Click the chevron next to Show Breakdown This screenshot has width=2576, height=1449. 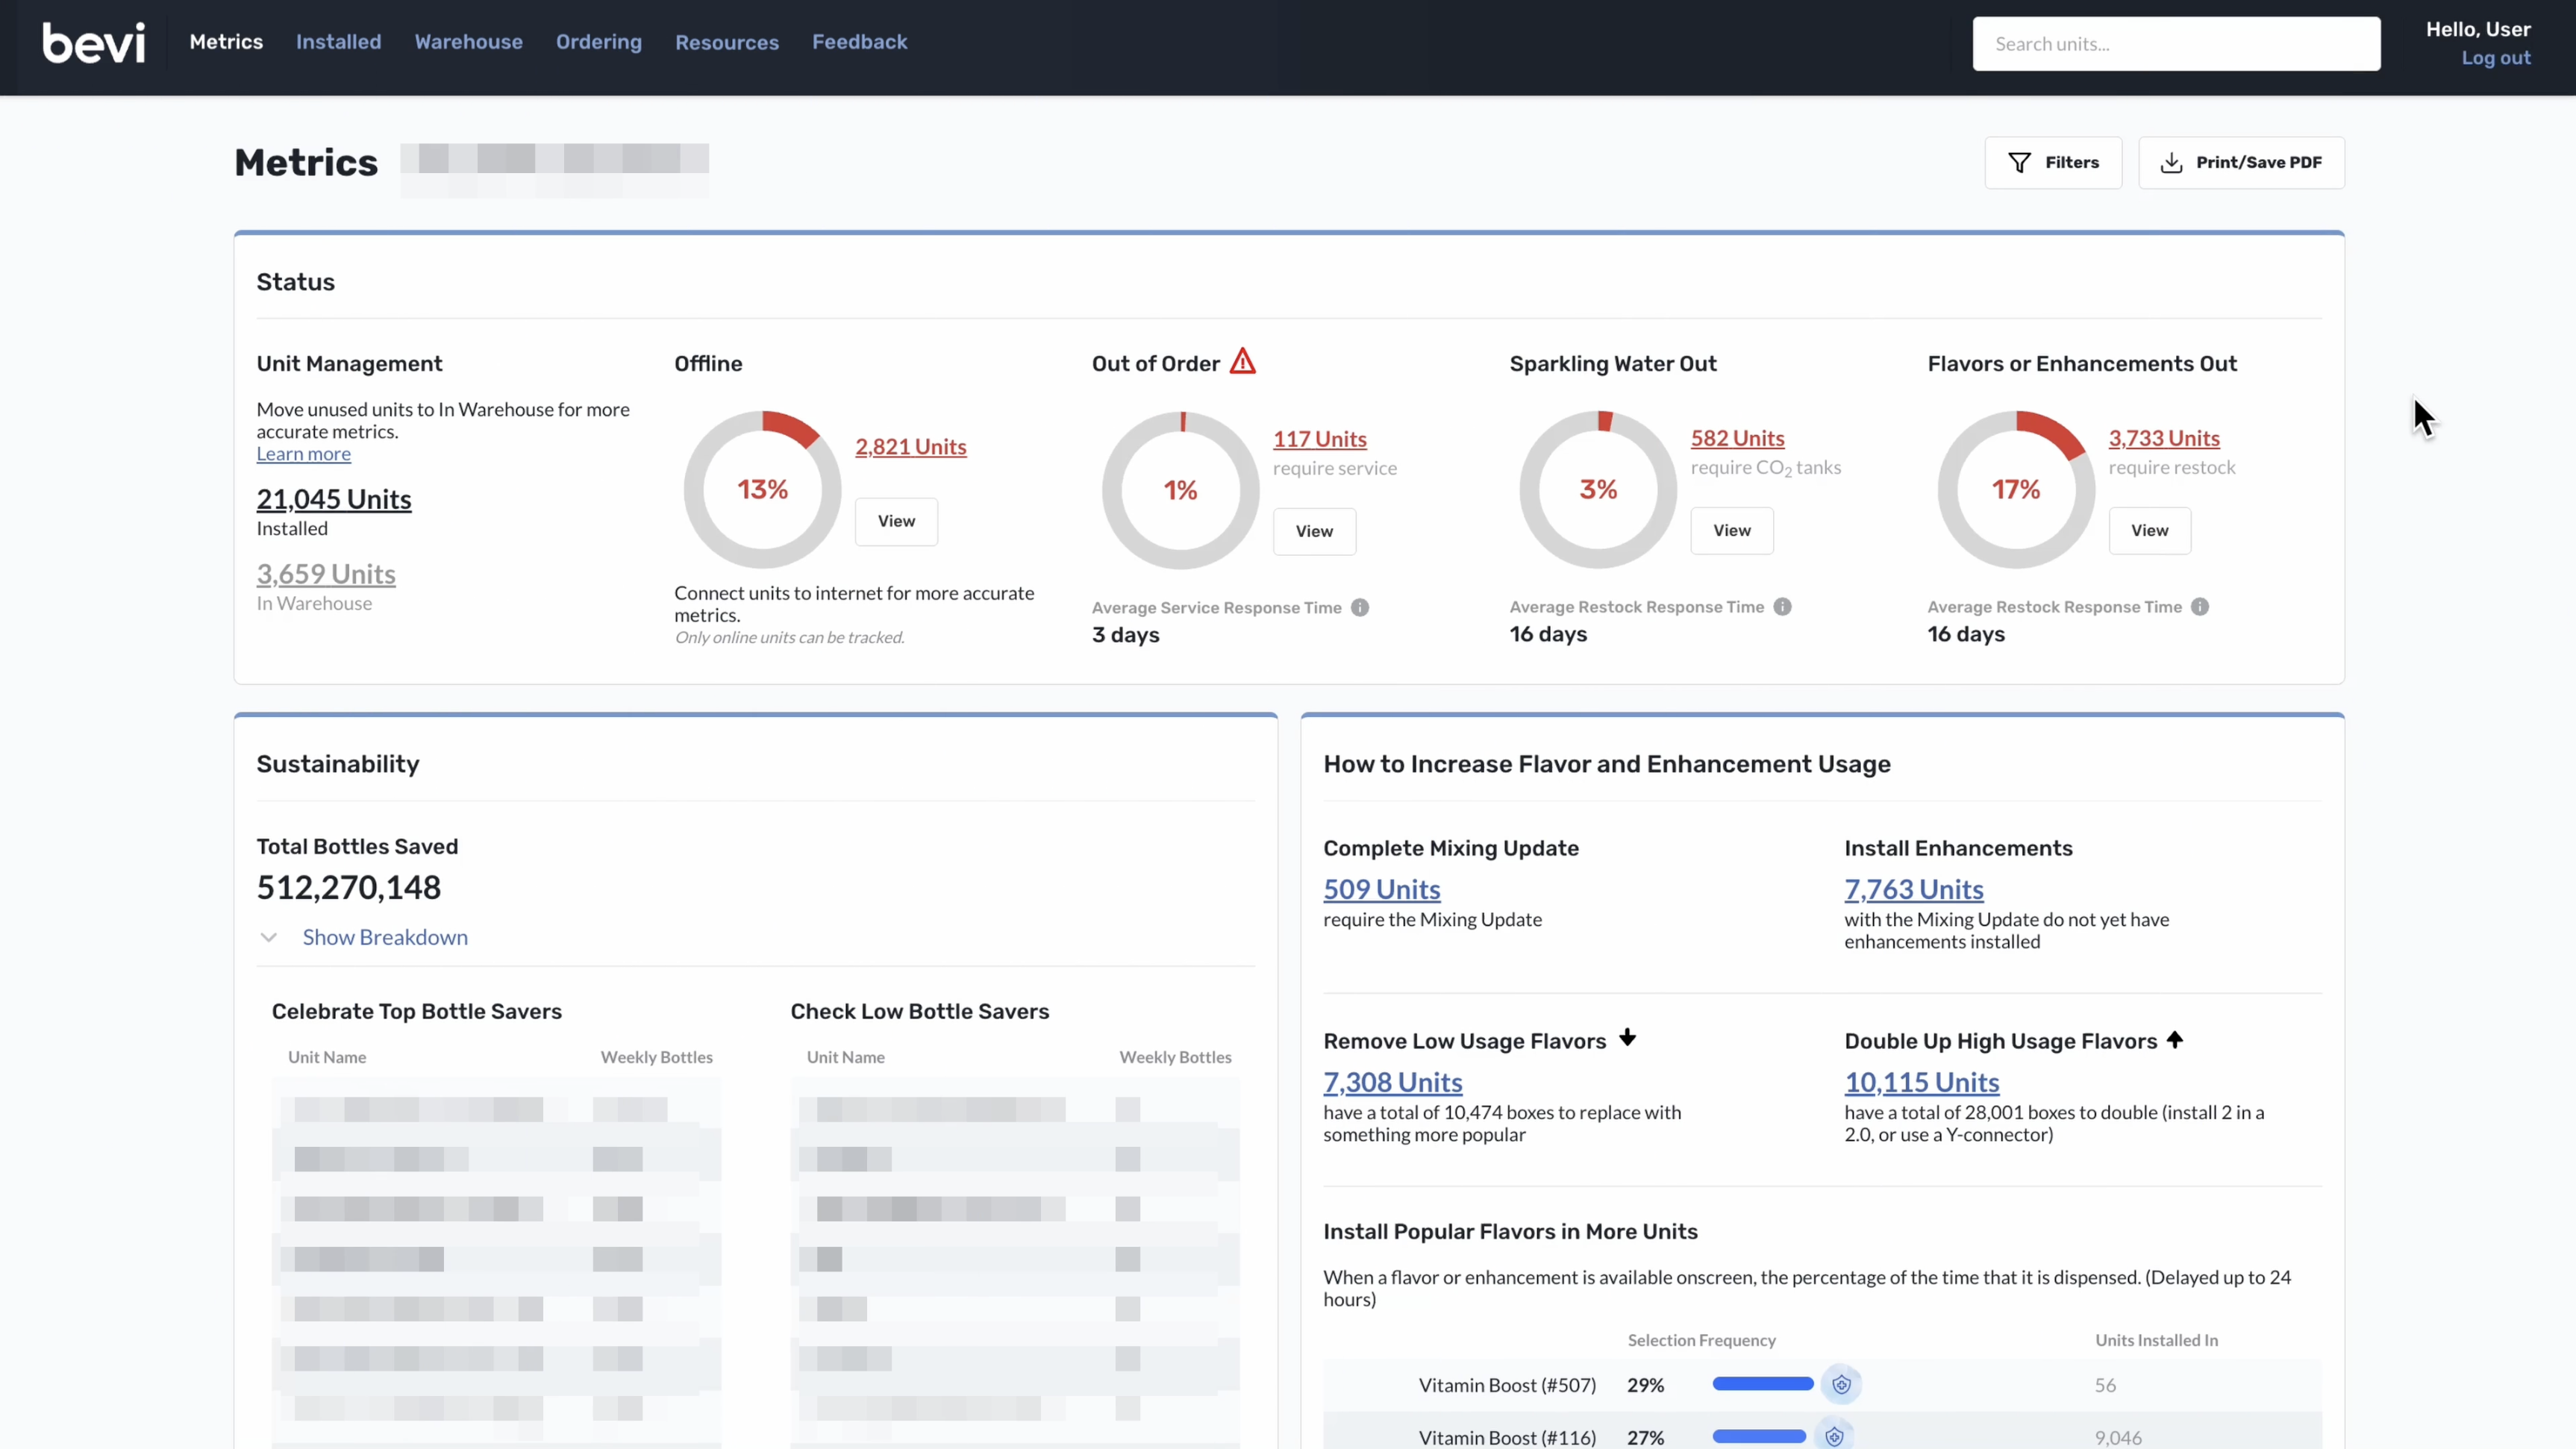point(268,937)
